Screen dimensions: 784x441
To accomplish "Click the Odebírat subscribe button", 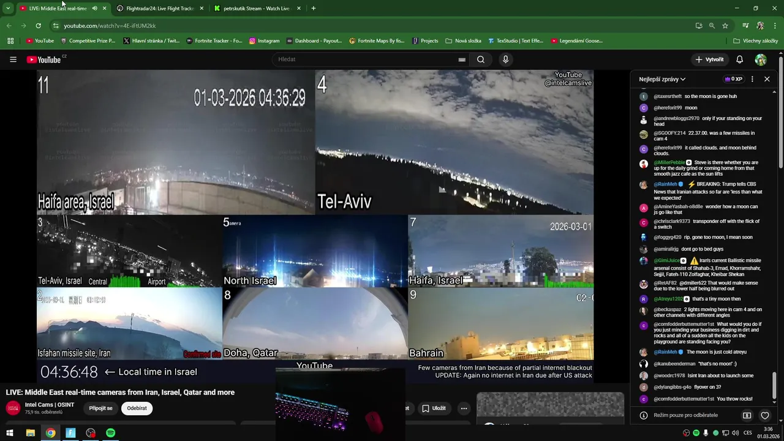I will pyautogui.click(x=137, y=408).
